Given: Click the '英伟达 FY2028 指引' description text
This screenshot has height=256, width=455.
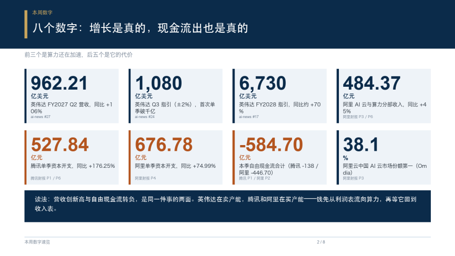Looking at the screenshot, I should (280, 108).
